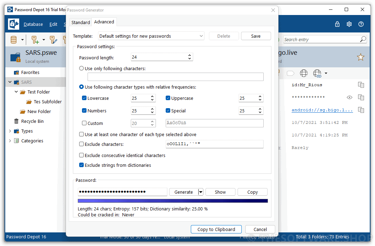Close the Password Generator dialog
This screenshot has height=246, width=375.
coord(273,10)
